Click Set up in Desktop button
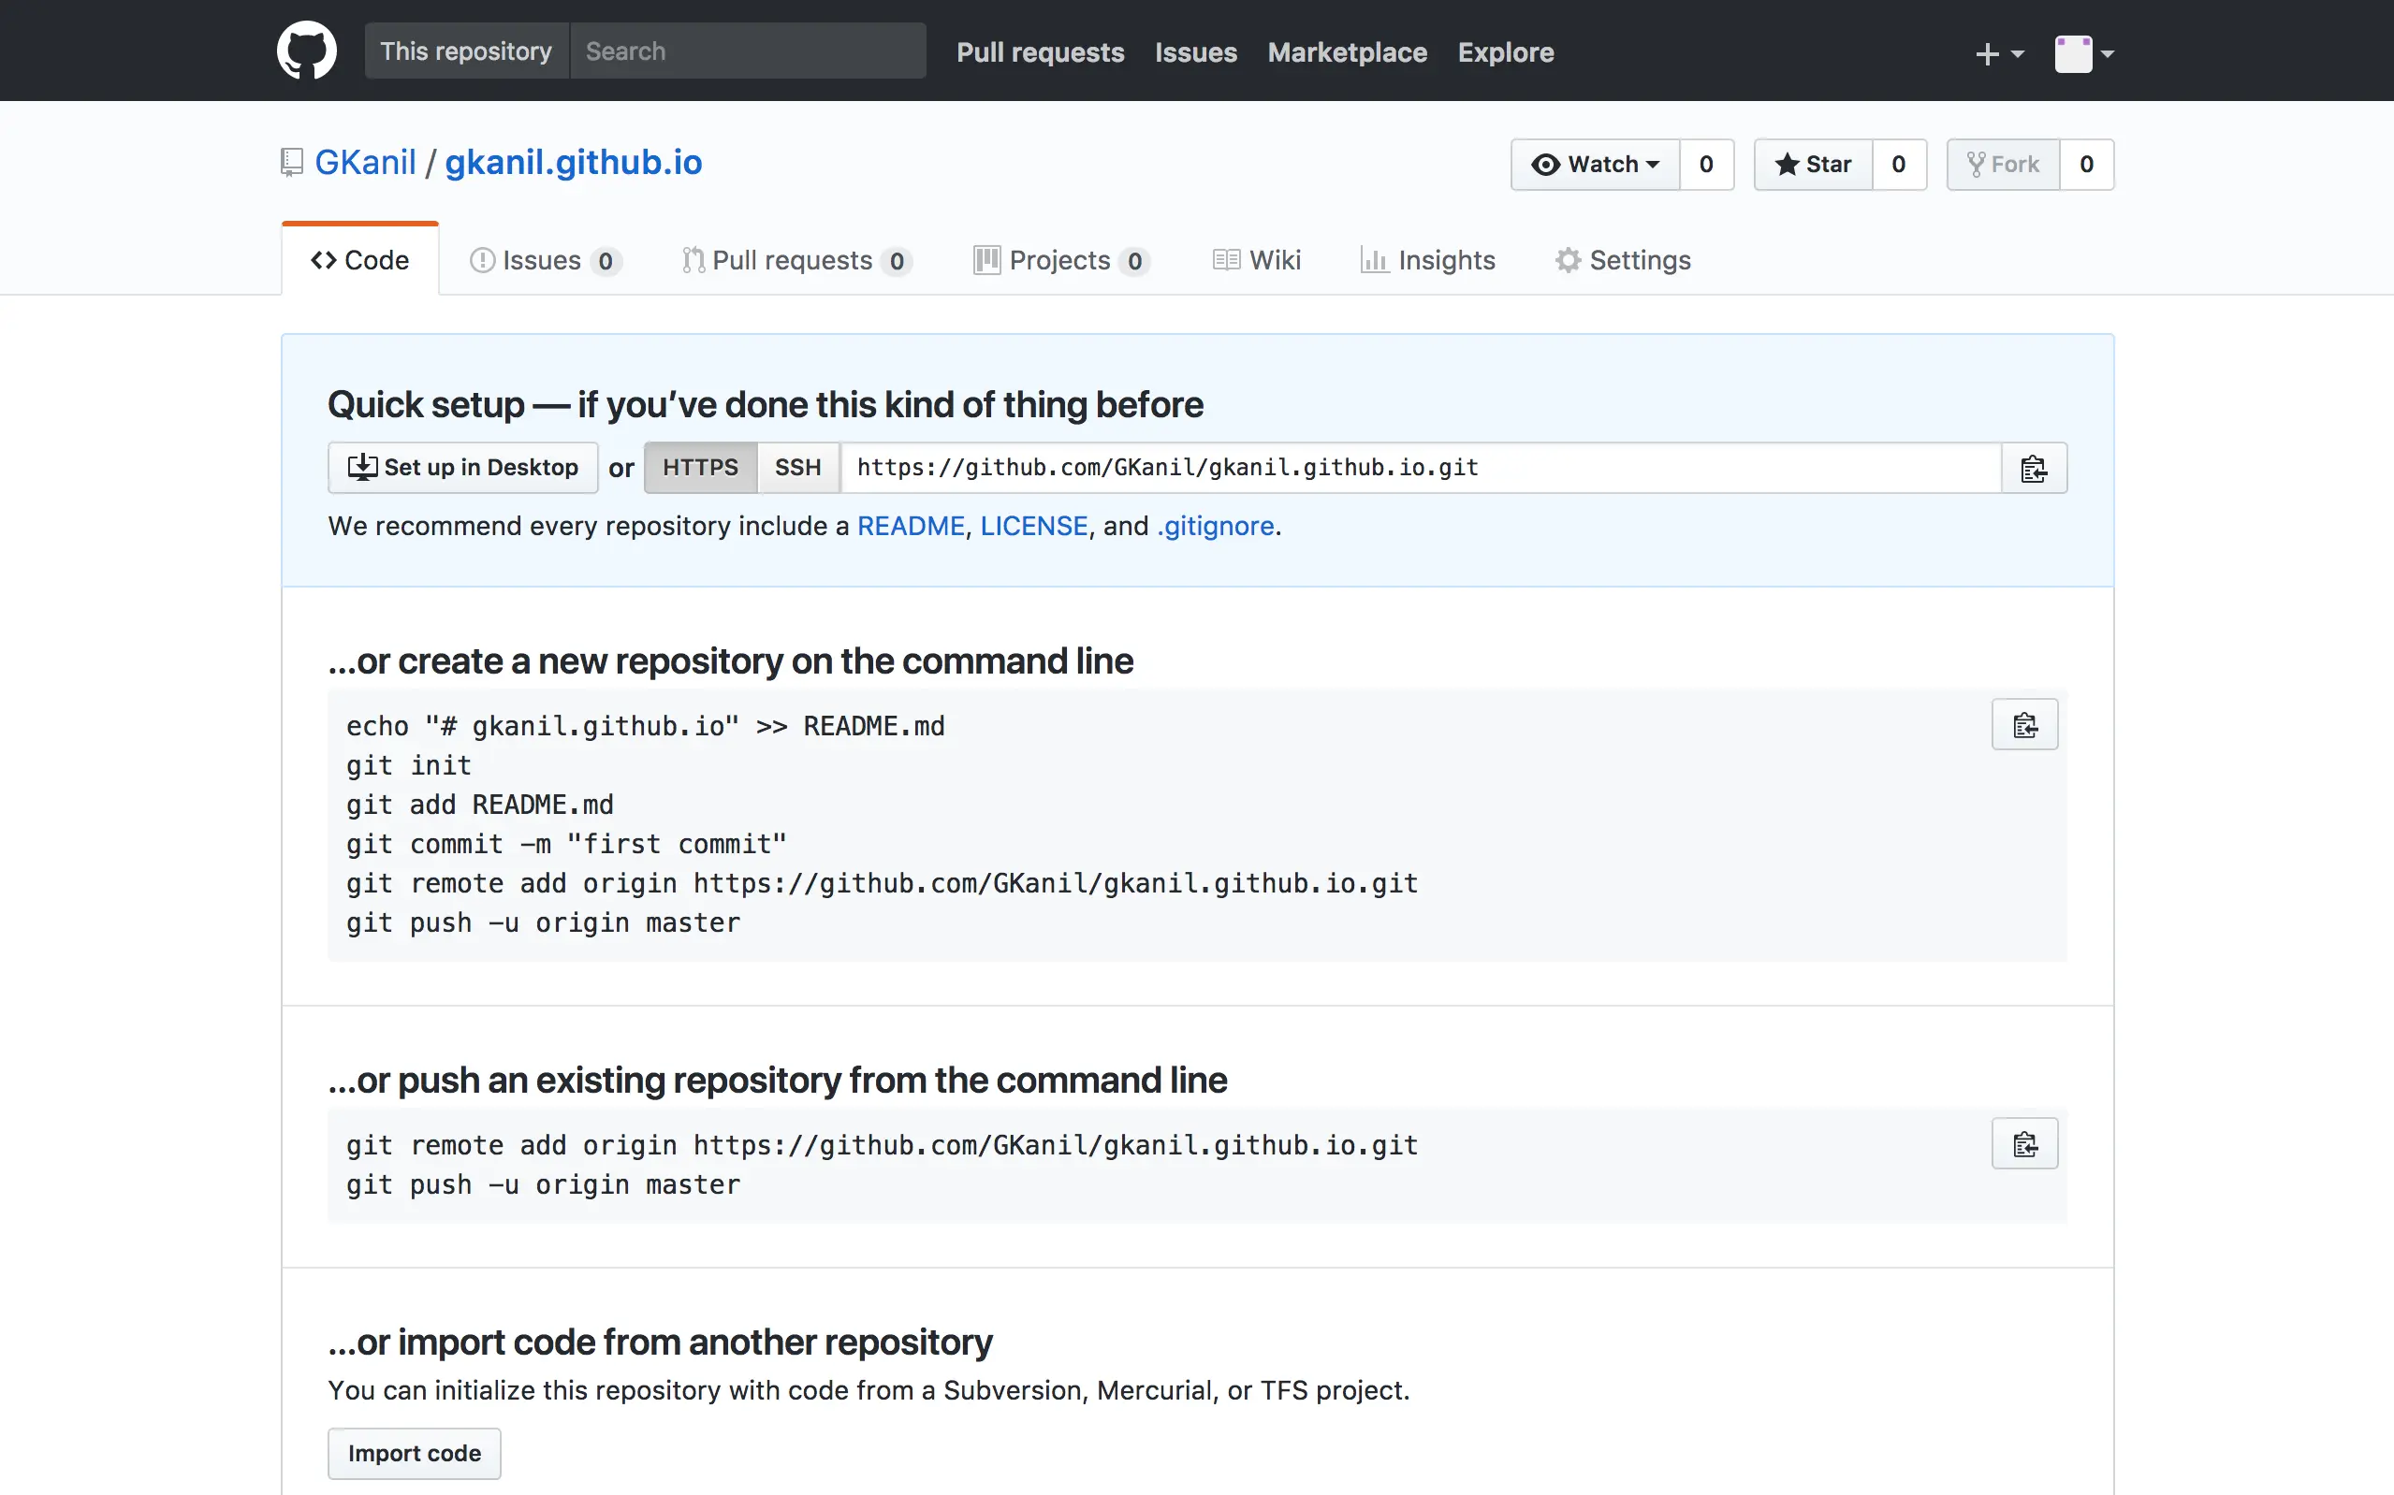This screenshot has height=1495, width=2394. coord(462,468)
